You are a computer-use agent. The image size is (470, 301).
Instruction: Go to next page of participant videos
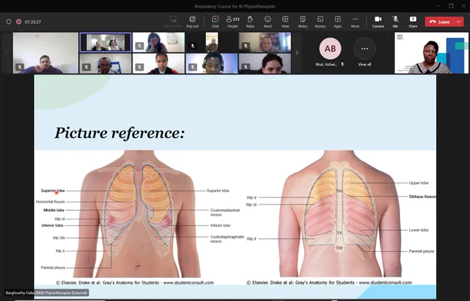[297, 52]
